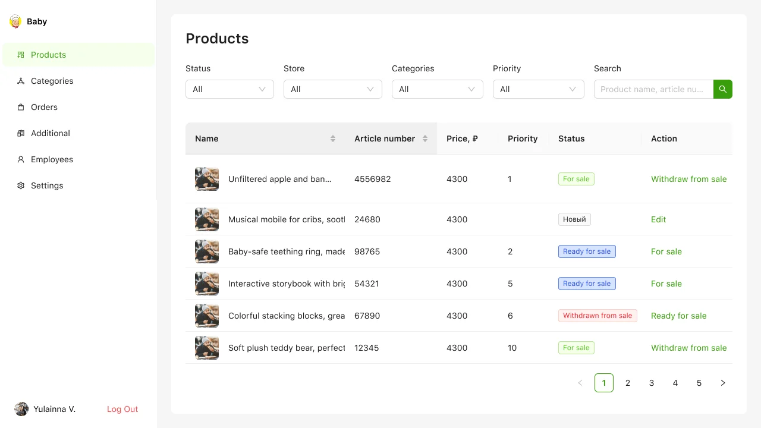Click Новый status badge
761x428 pixels.
pyautogui.click(x=574, y=219)
